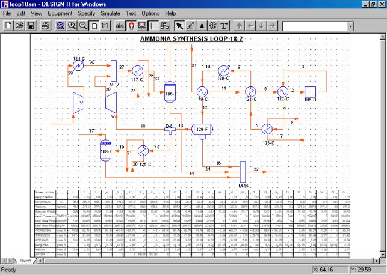Toggle the 'abc' text label display button
Viewport: 387px width, 275px height.
(x=120, y=26)
